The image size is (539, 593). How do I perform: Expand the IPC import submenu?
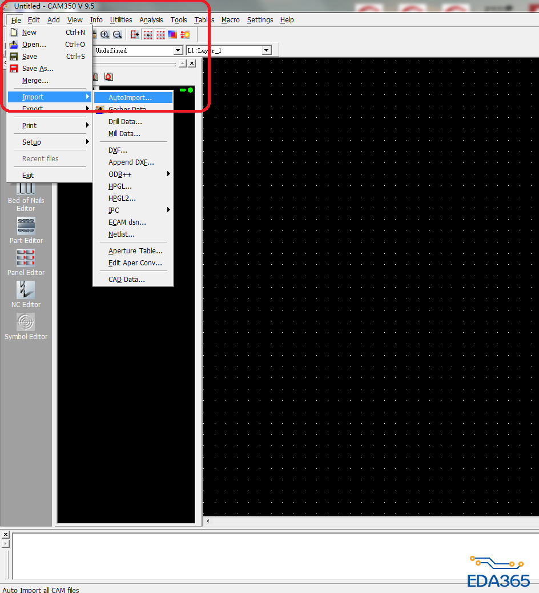point(134,210)
